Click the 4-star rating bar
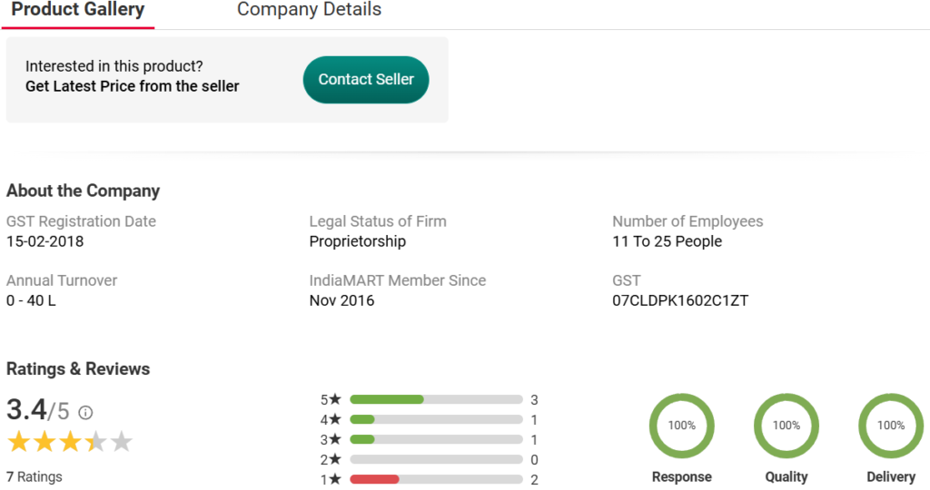Screen dimensions: 930x490 click(436, 419)
